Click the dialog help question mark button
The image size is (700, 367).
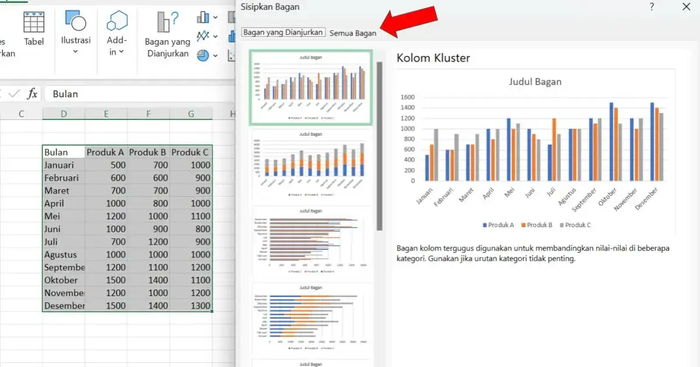[652, 7]
